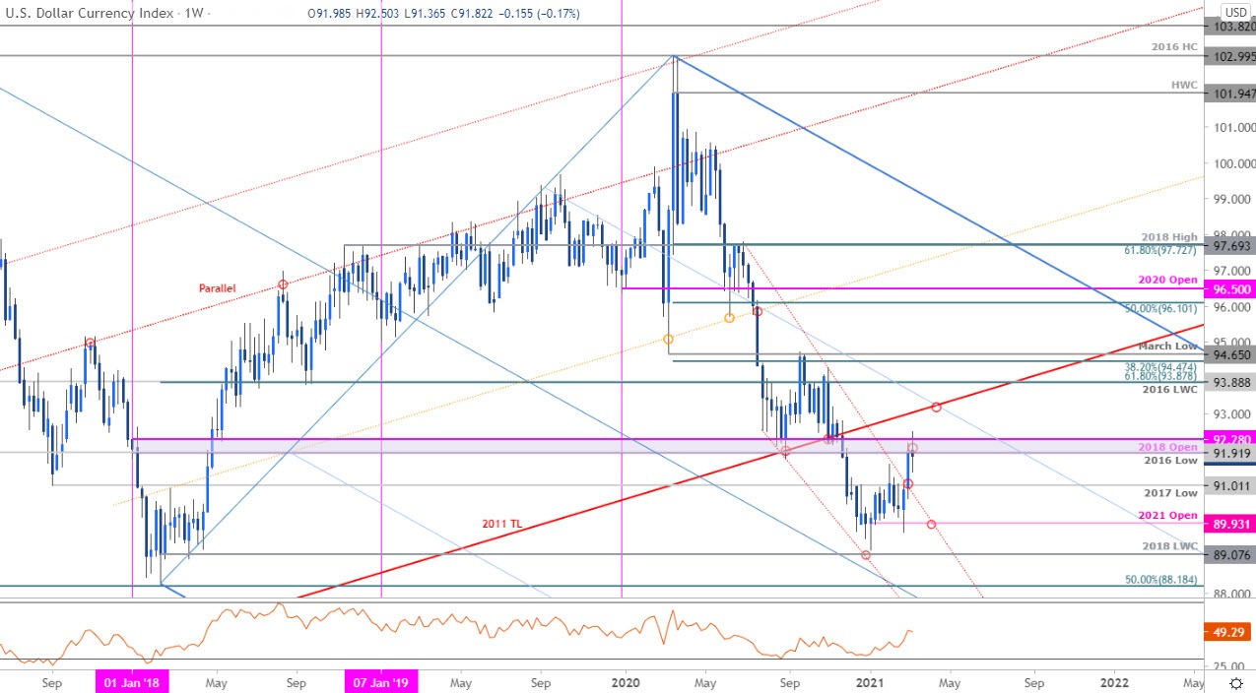Select the 2016 Low annotation
This screenshot has width=1256, height=693.
(1170, 460)
